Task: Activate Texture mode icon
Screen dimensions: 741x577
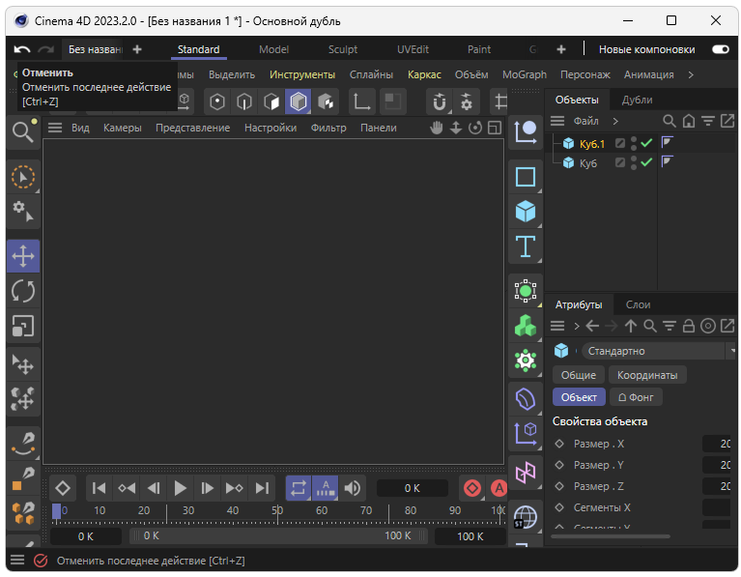Action: coord(326,101)
